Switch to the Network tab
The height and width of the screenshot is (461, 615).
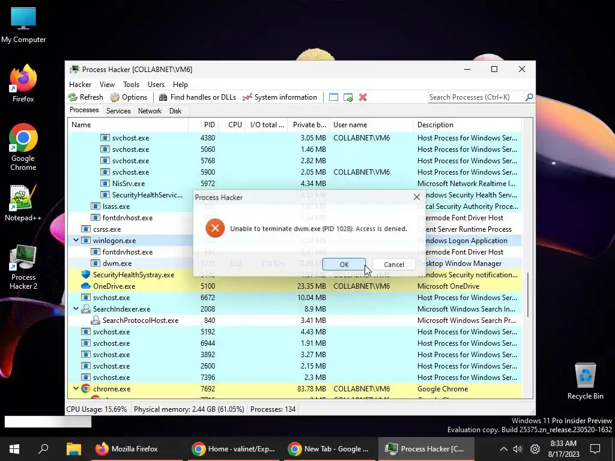point(150,111)
